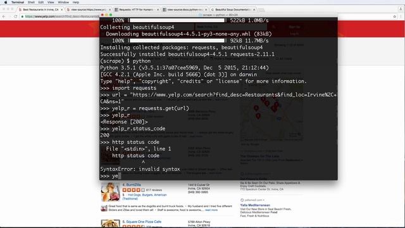Screen dimensions: 405x228
Task: Click 'Successfully installed beautifulsoup4-4.5.1' line
Action: click(x=187, y=54)
